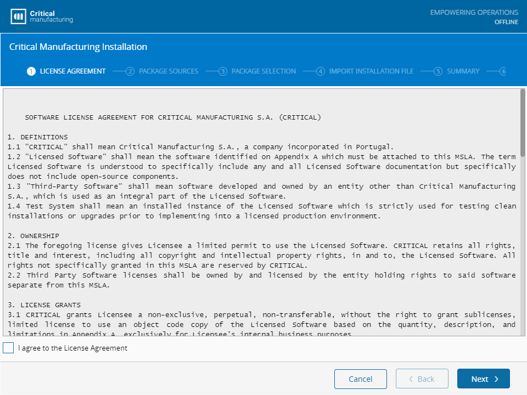Click the Critical Manufacturing logo icon

18,16
